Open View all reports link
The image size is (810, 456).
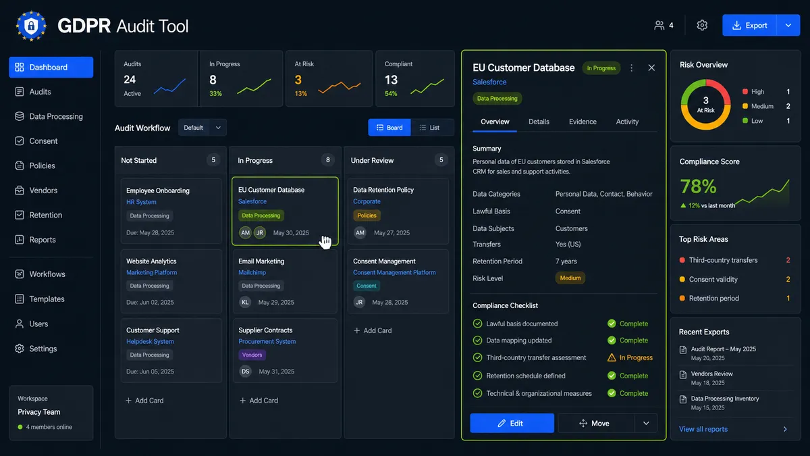pos(703,429)
